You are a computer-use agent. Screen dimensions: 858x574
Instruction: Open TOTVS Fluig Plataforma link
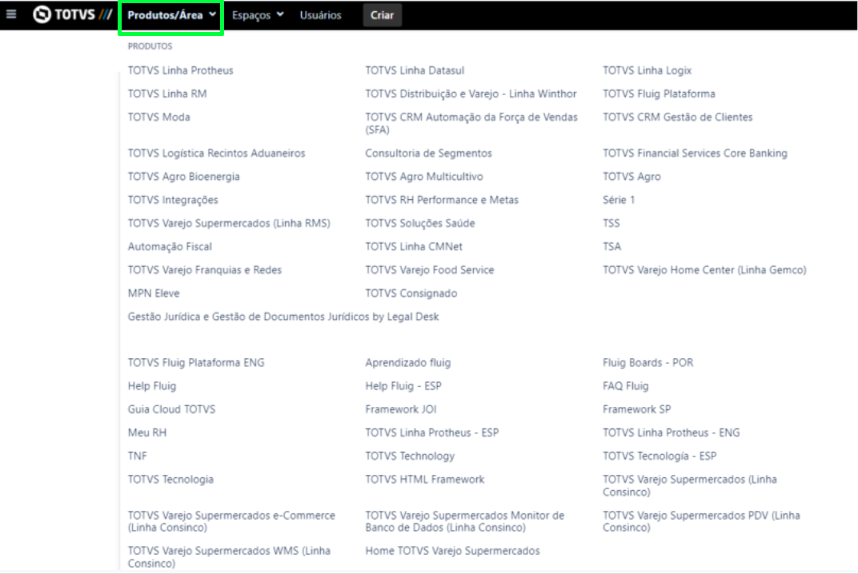(x=659, y=94)
